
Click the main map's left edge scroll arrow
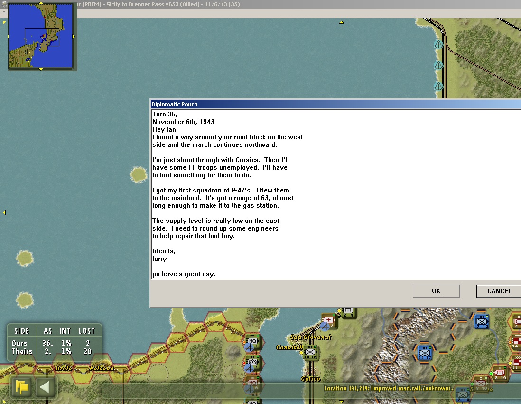pos(4,212)
